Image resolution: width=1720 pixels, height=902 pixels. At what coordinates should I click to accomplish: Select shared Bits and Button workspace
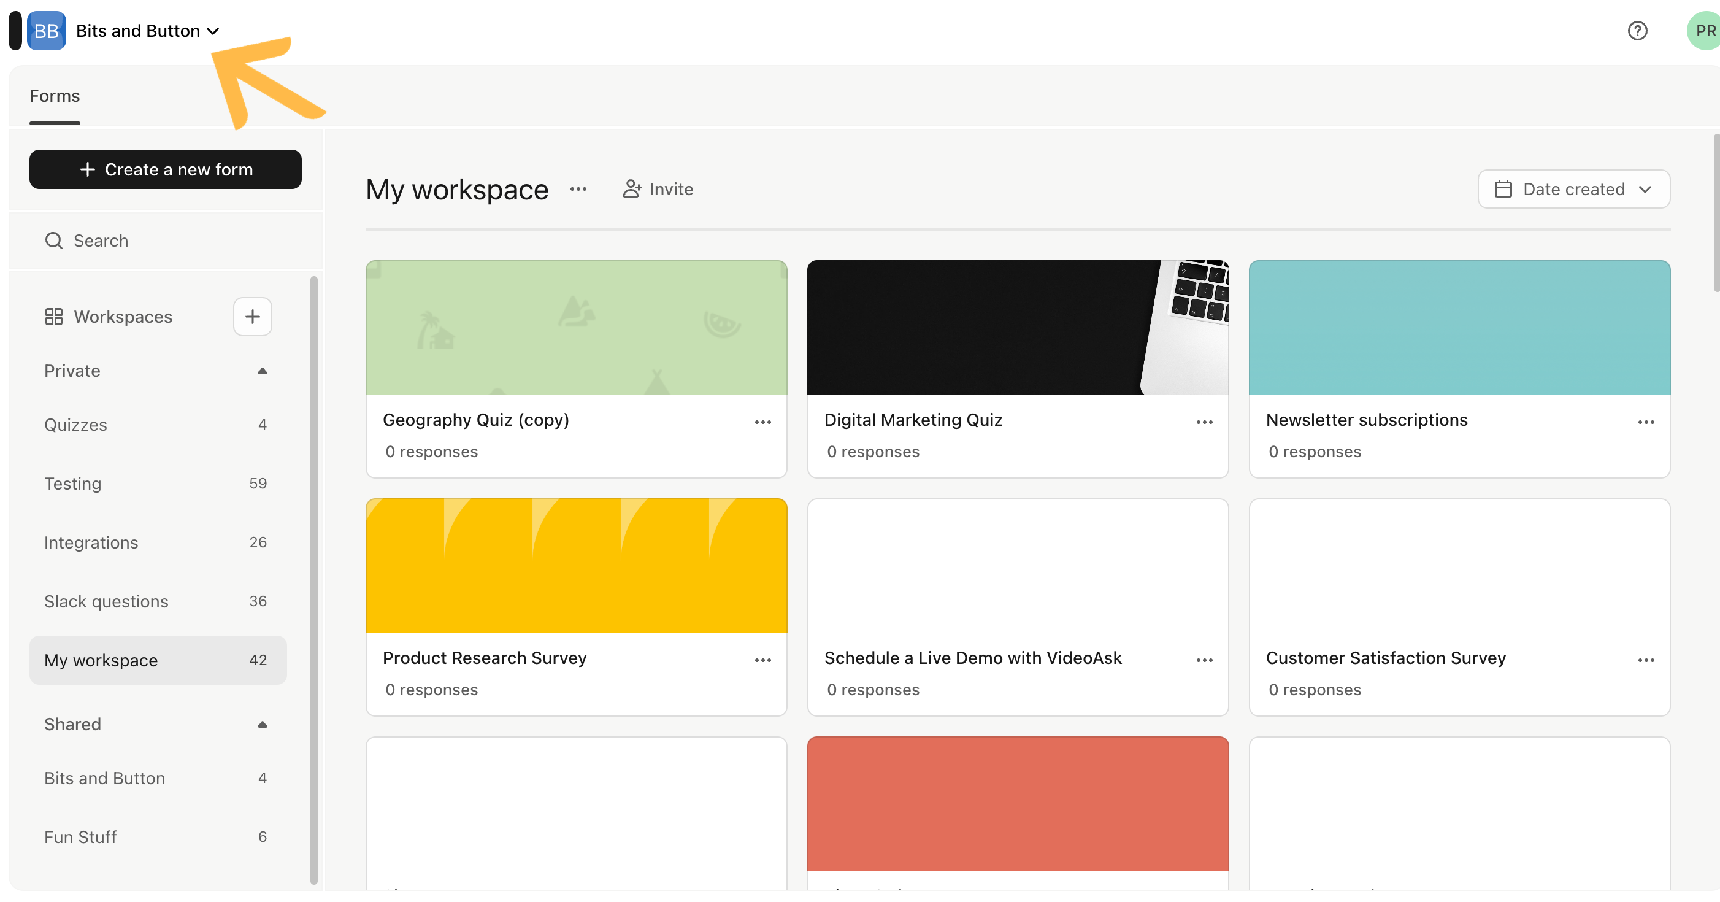tap(158, 777)
